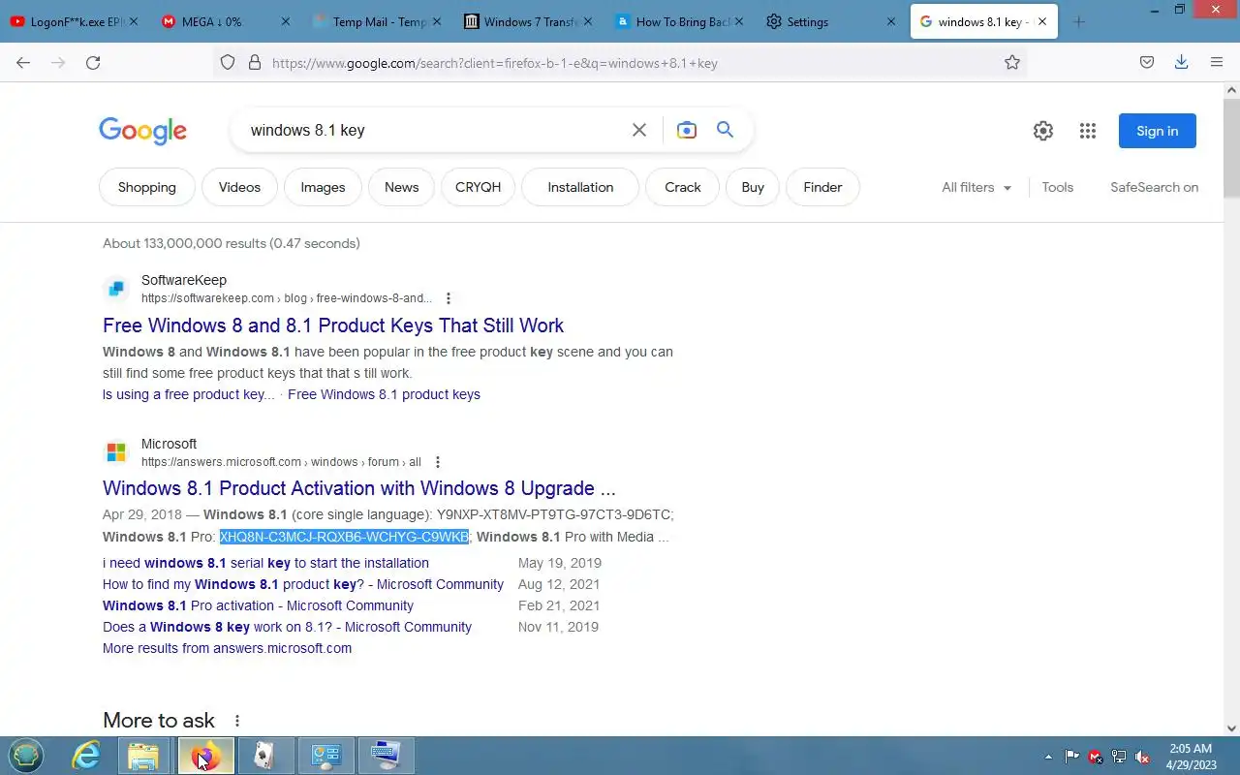Click the Action Center flag icon

(x=1072, y=757)
